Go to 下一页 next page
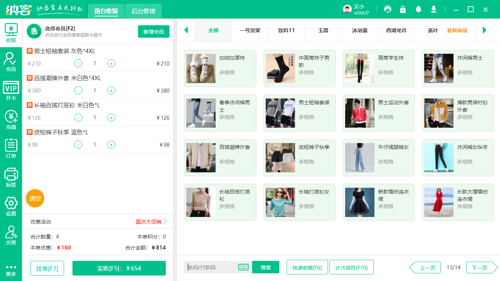The width and height of the screenshot is (500, 281). pos(482,267)
